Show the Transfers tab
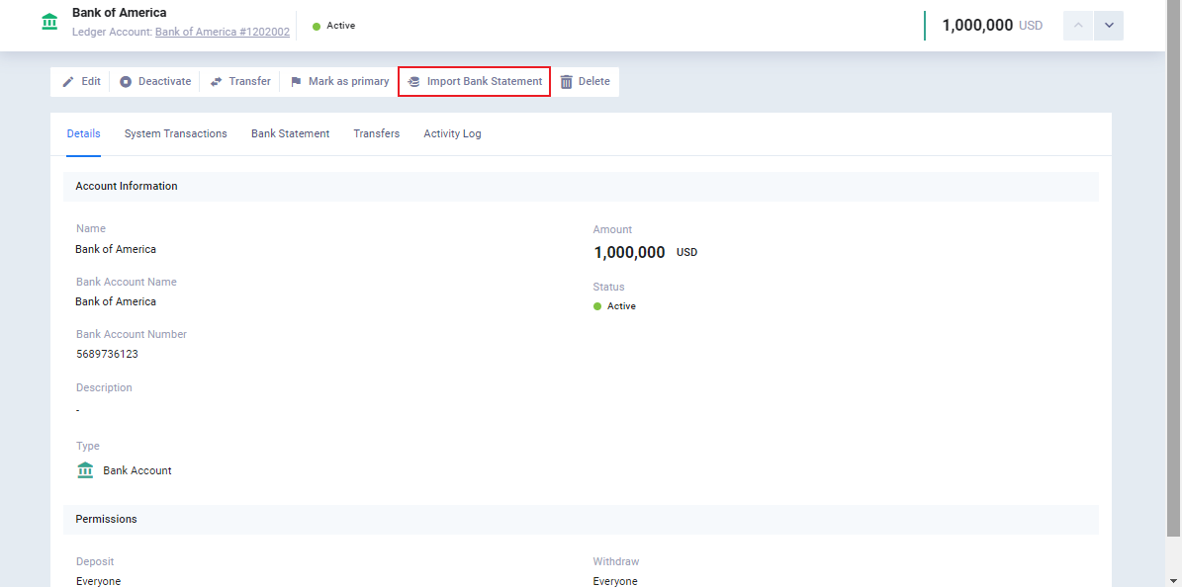Image resolution: width=1182 pixels, height=587 pixels. (x=377, y=133)
